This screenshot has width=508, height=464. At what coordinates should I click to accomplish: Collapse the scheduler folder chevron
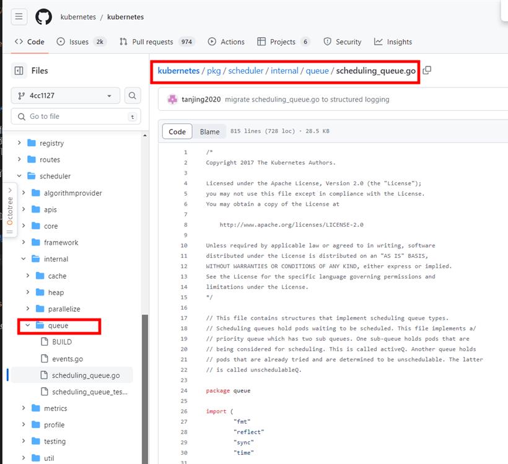[19, 175]
